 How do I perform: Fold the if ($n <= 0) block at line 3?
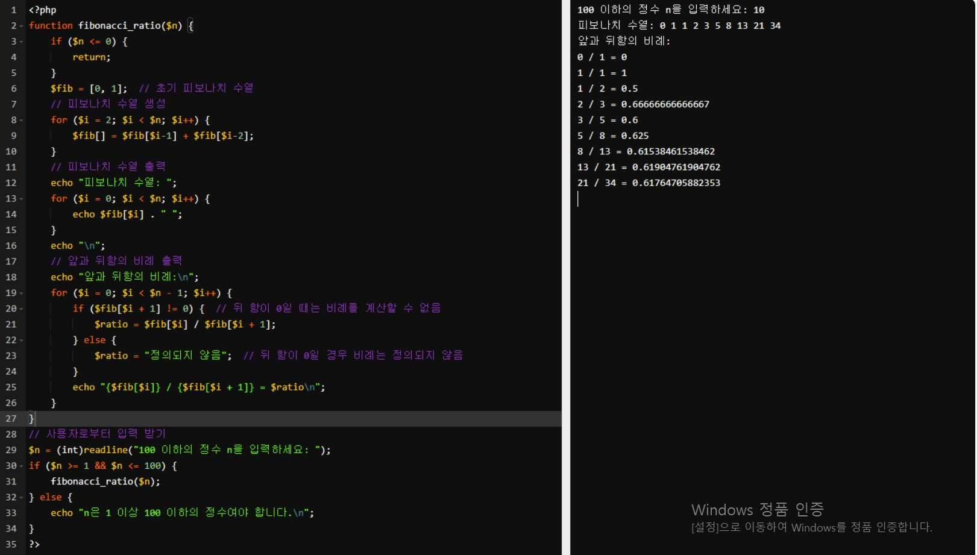[x=22, y=42]
